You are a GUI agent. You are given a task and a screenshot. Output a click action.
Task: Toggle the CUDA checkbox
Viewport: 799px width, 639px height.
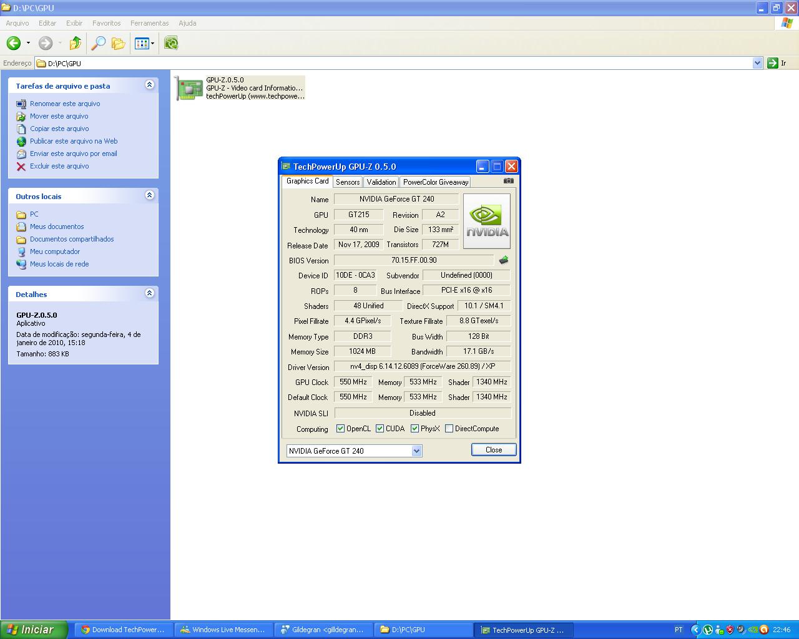(380, 429)
